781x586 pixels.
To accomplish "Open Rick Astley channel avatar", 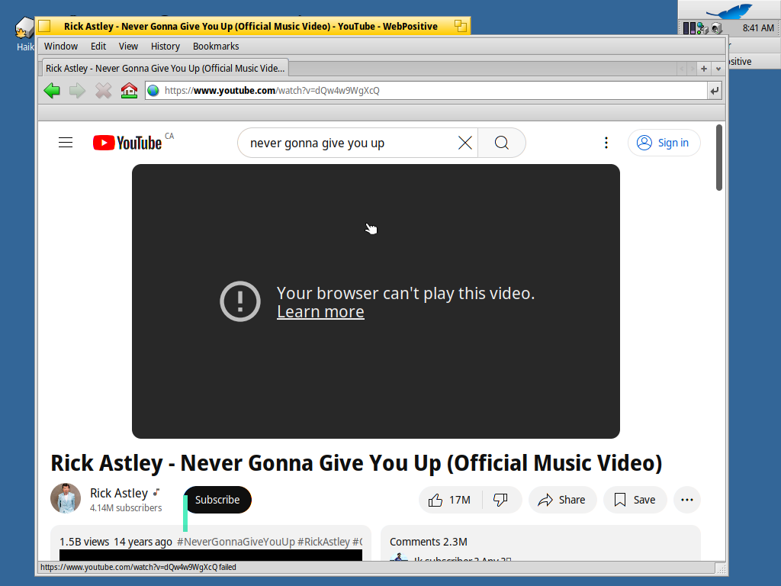I will point(66,498).
